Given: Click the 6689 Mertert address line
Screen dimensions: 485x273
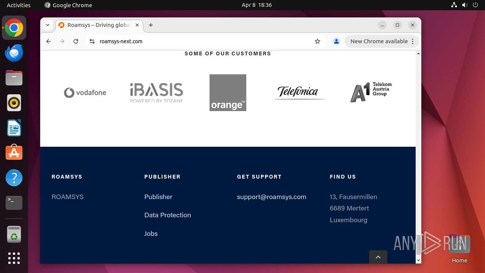Looking at the screenshot, I should 349,208.
